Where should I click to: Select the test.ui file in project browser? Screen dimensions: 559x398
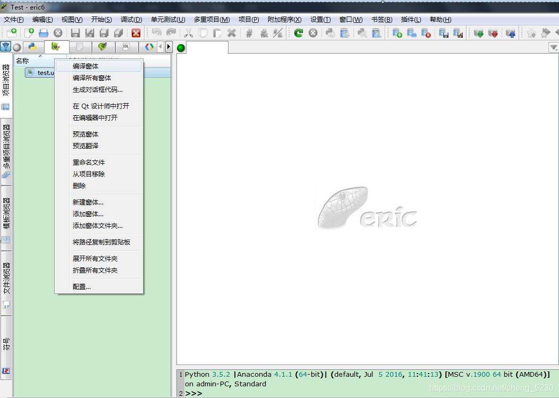coord(40,72)
